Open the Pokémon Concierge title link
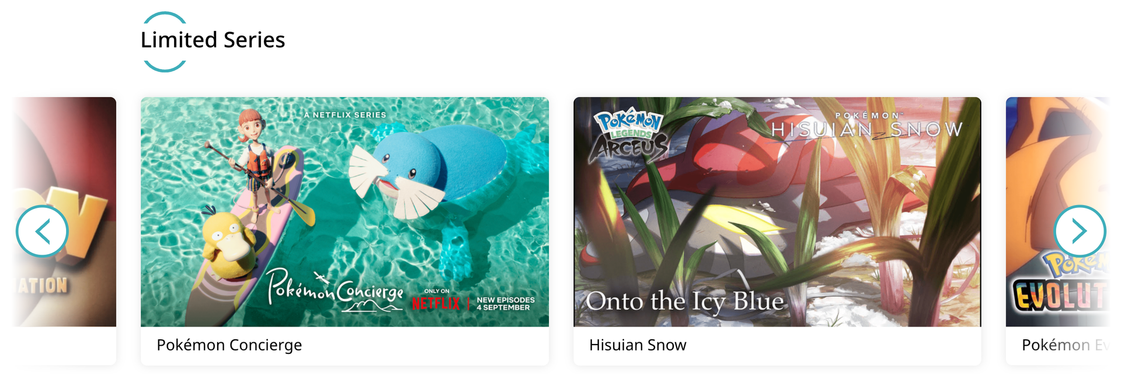Screen dimensions: 1121x382 (229, 345)
